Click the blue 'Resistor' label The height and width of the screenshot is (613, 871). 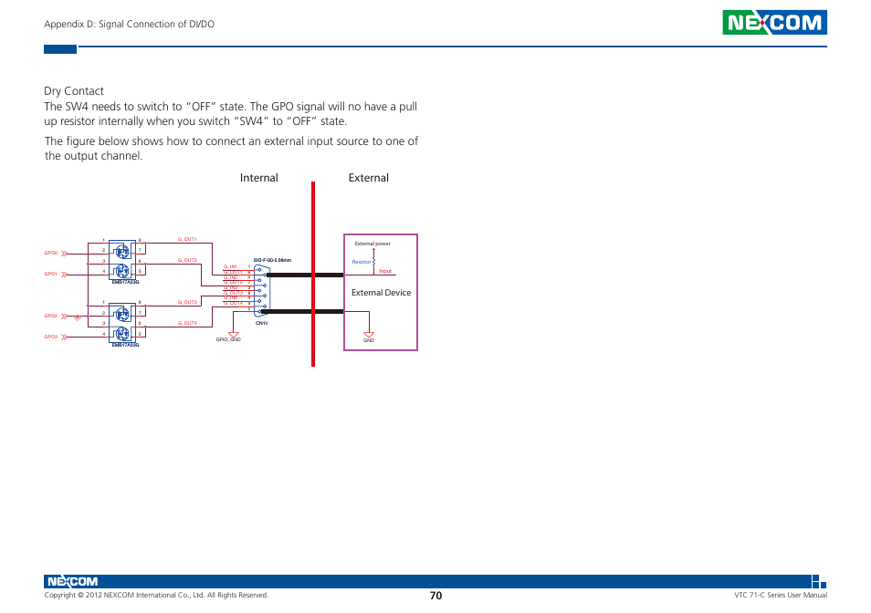pyautogui.click(x=361, y=262)
